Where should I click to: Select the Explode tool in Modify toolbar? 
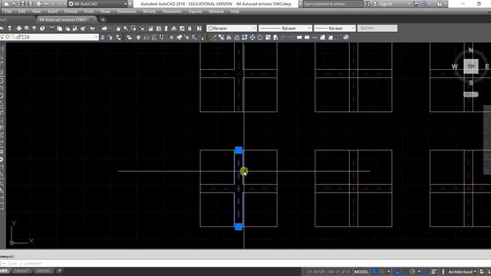click(x=346, y=38)
